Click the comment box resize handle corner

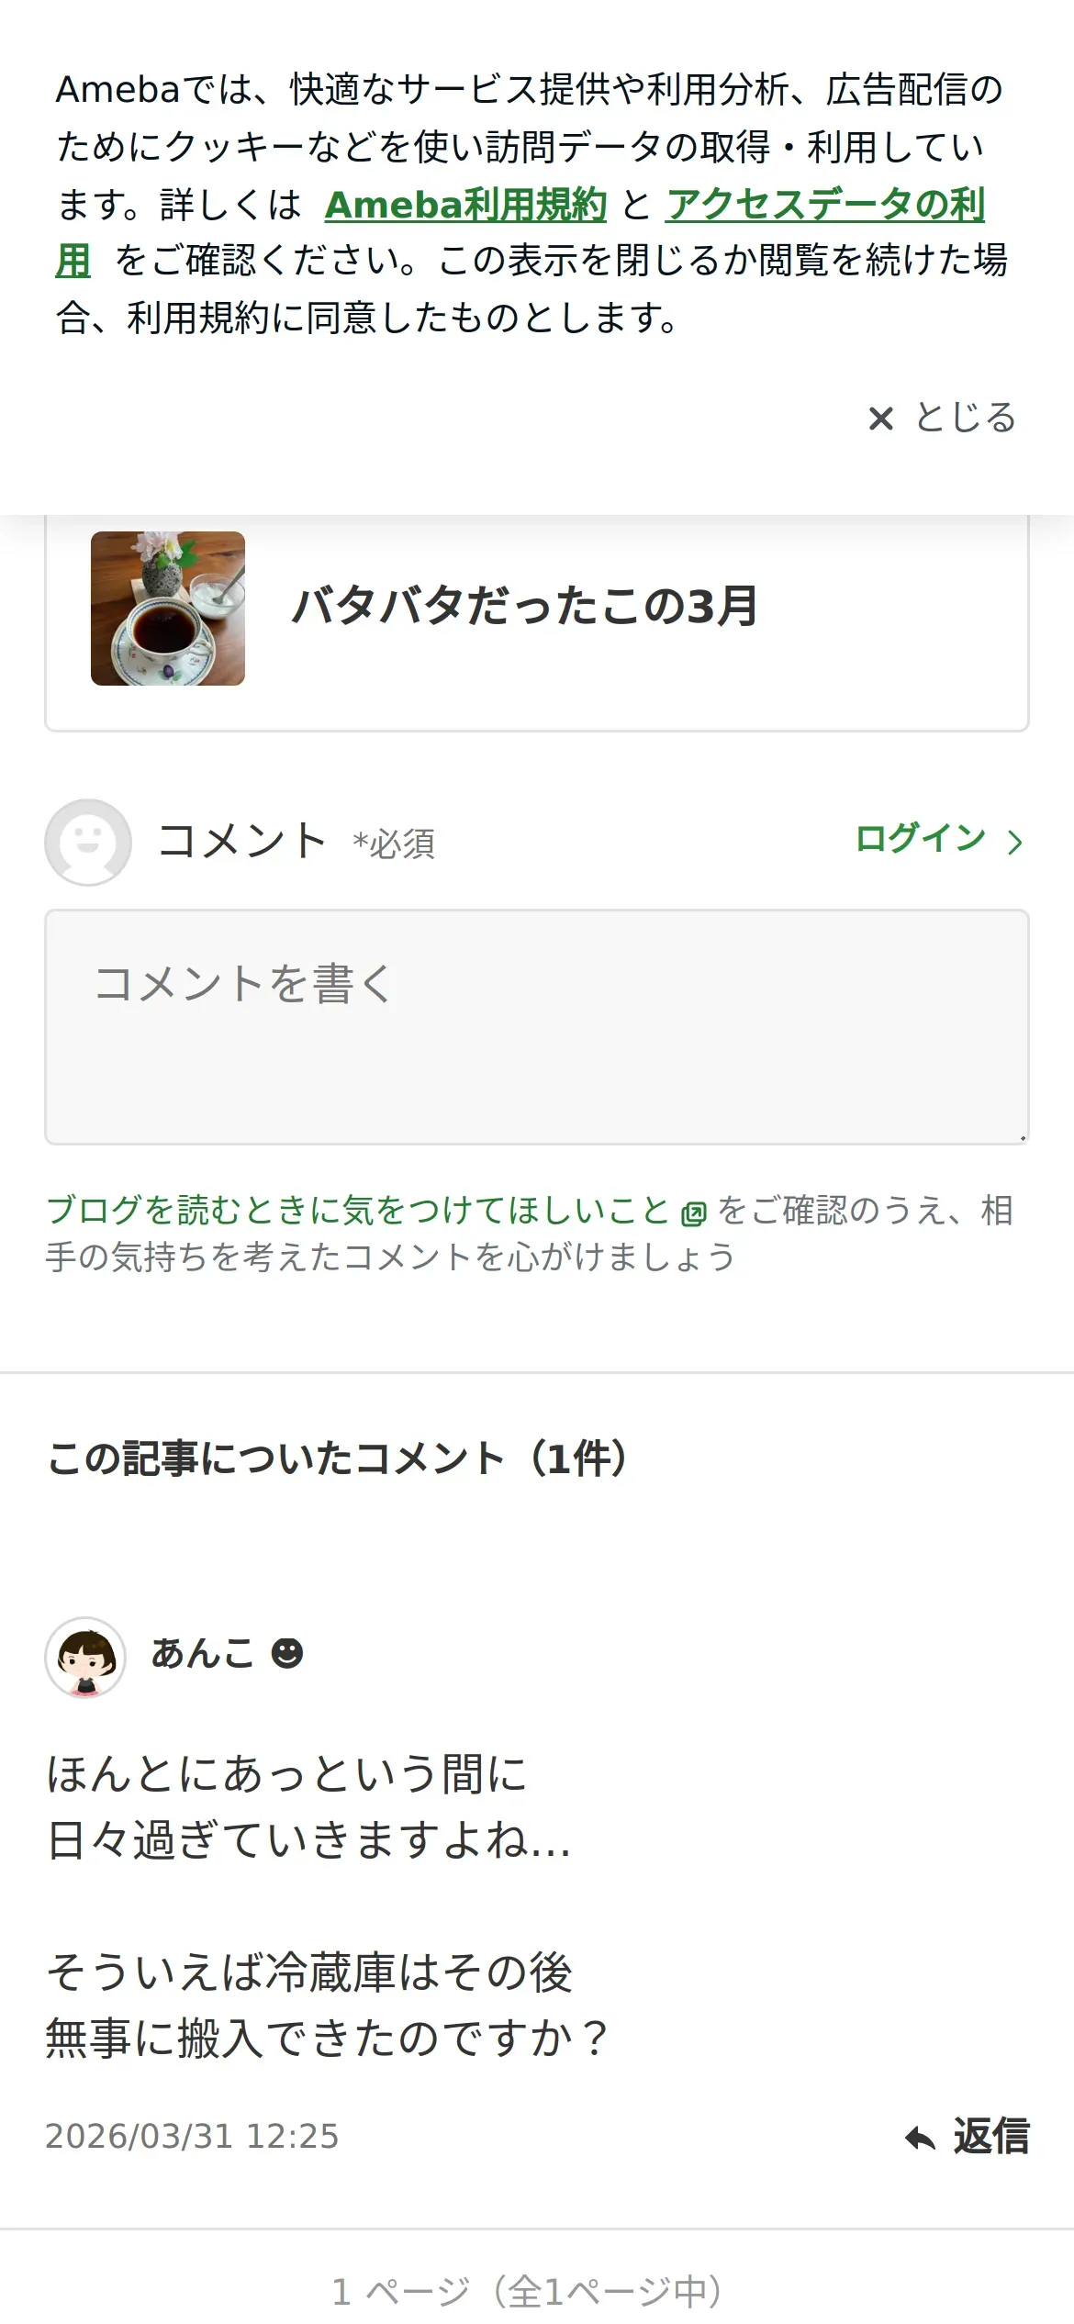[x=1022, y=1137]
